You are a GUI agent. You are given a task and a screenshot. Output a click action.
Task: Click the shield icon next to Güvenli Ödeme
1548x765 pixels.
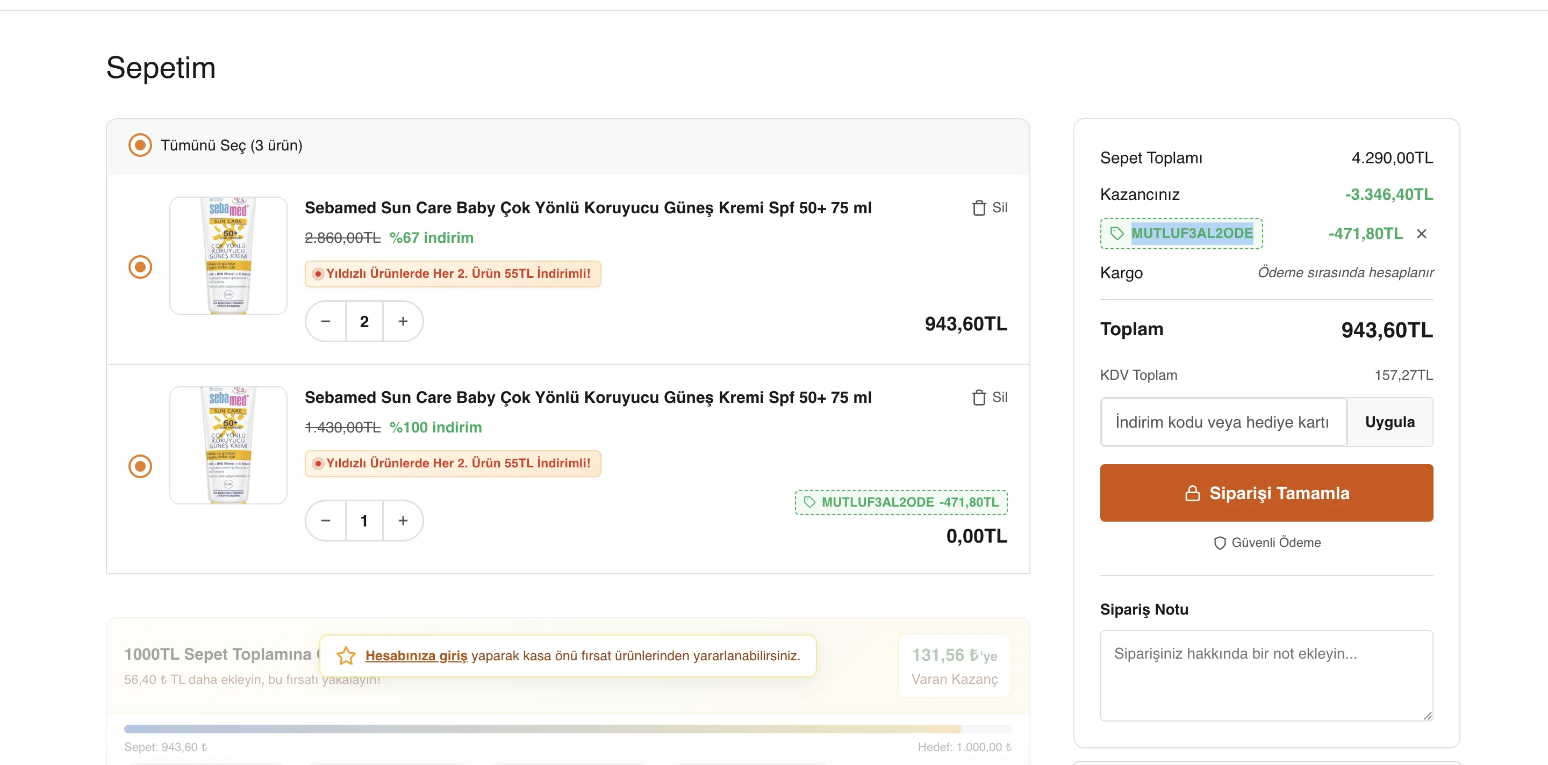tap(1219, 543)
